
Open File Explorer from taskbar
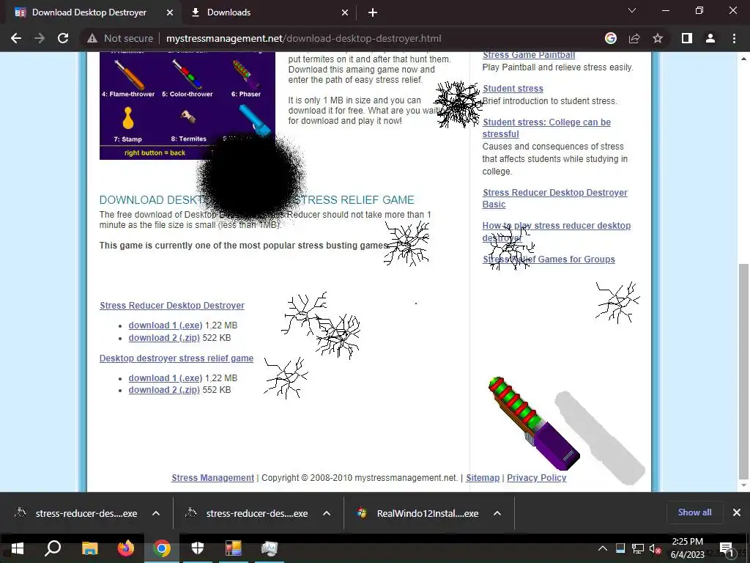[x=89, y=548]
